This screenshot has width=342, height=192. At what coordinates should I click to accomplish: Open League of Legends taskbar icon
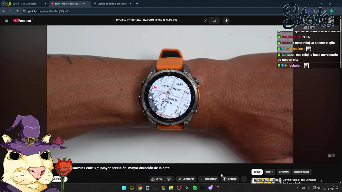click(x=163, y=188)
